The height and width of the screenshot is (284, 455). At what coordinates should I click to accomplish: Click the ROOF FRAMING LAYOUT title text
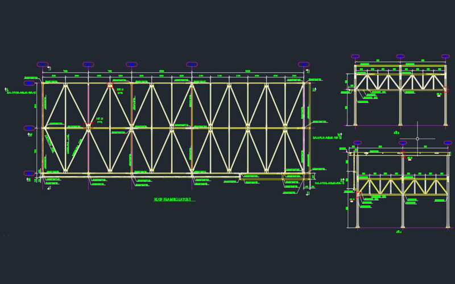[173, 199]
